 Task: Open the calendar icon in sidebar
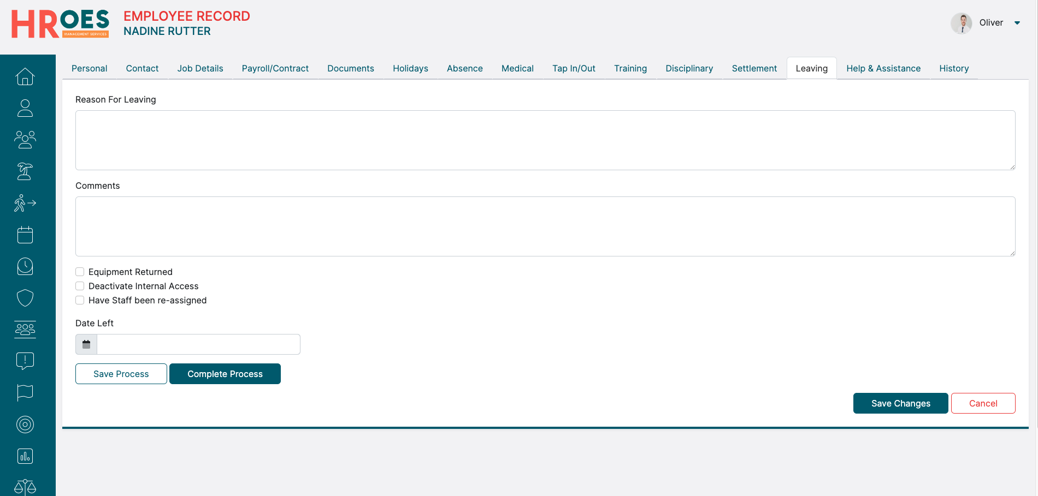(x=25, y=235)
